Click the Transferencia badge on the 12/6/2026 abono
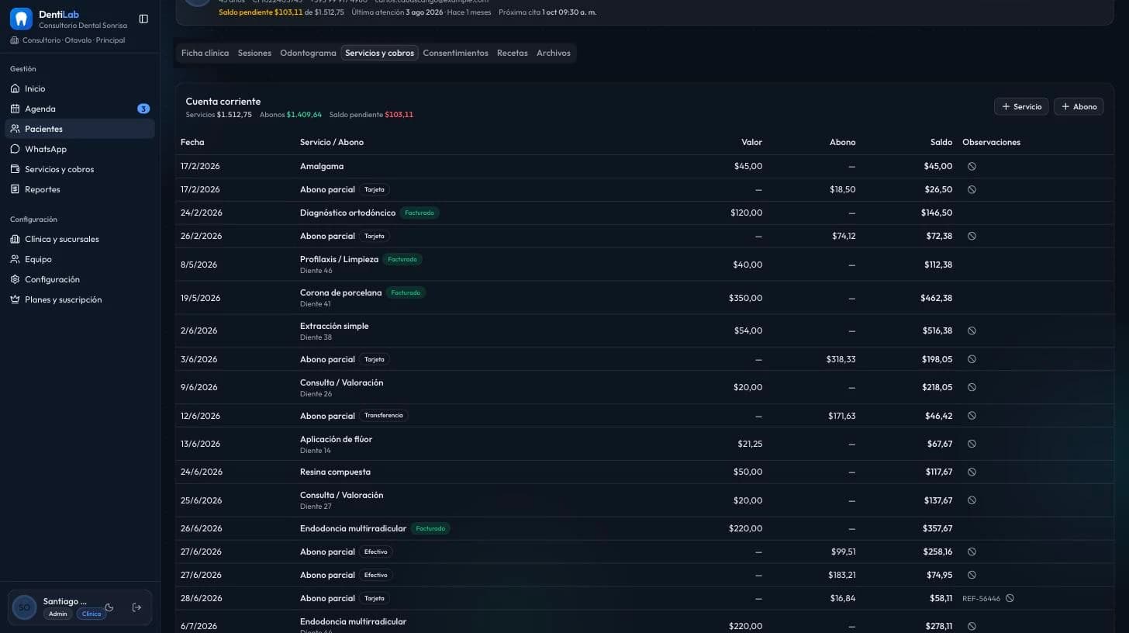 383,416
